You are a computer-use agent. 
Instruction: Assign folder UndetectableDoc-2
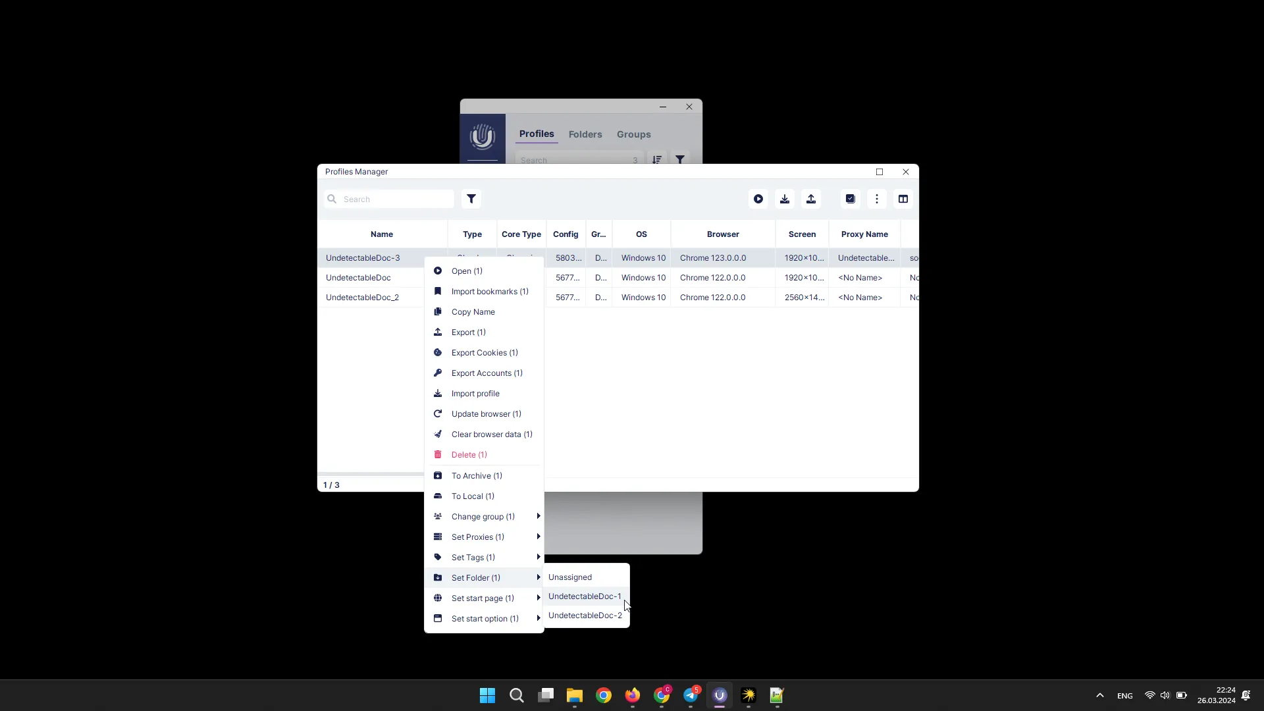(586, 615)
